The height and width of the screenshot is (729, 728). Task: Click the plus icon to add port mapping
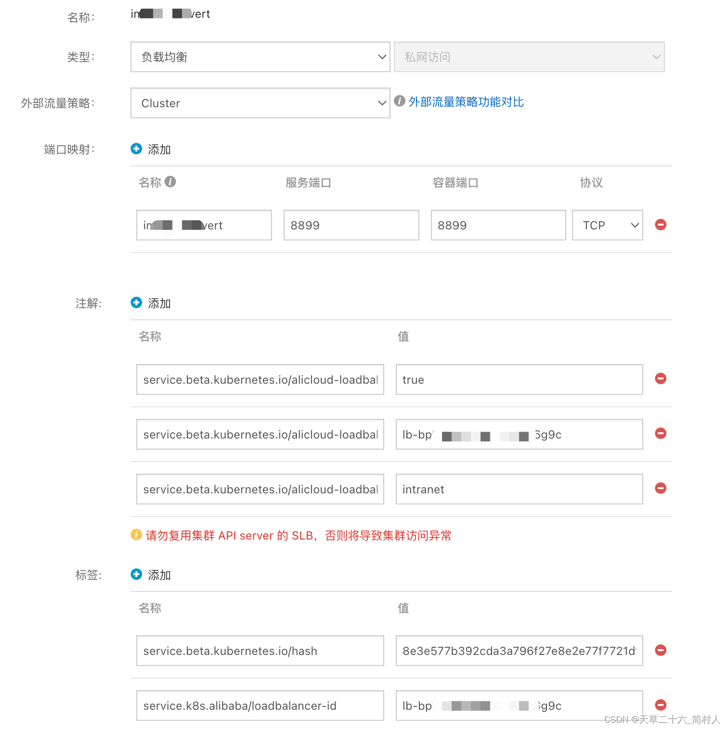pos(136,149)
